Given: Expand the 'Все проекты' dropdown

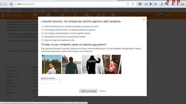Looking at the screenshot, I should [x=81, y=10].
